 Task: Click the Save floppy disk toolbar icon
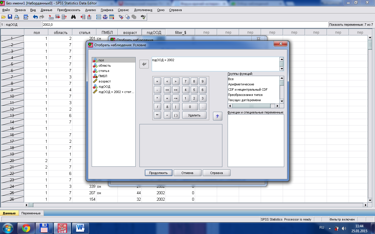(x=10, y=17)
